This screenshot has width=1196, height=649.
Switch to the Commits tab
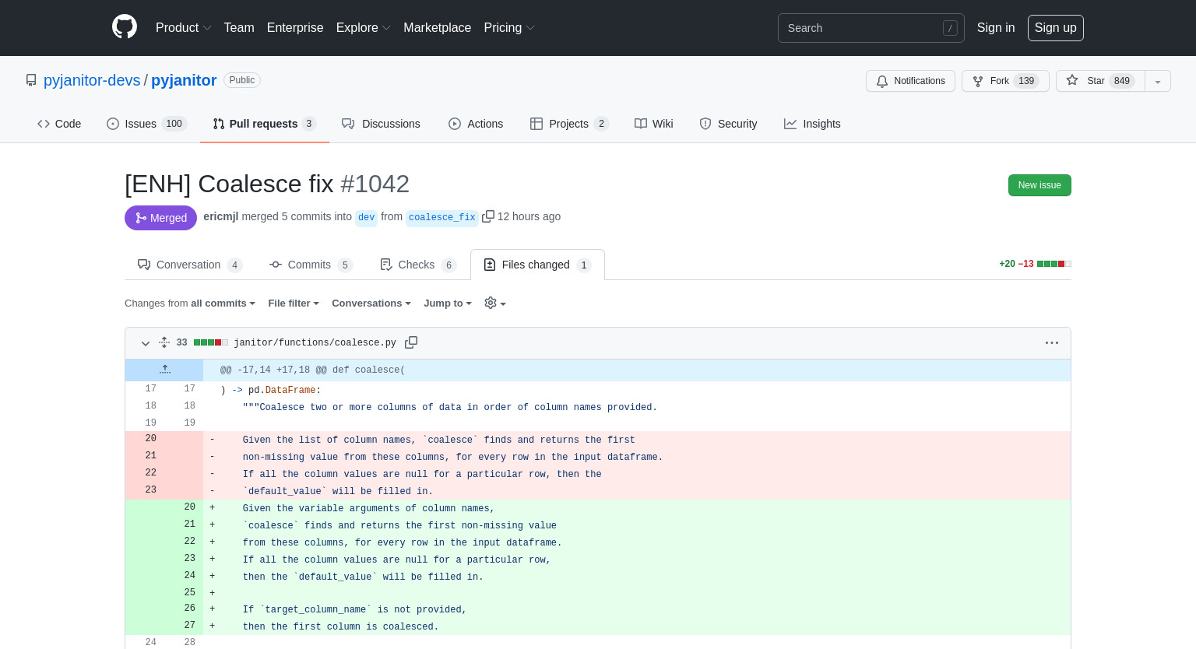click(311, 265)
